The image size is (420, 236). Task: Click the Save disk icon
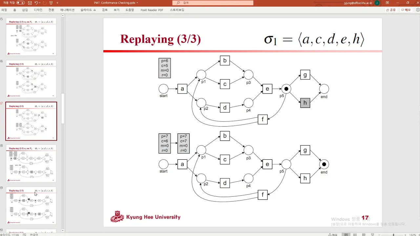pyautogui.click(x=30, y=3)
